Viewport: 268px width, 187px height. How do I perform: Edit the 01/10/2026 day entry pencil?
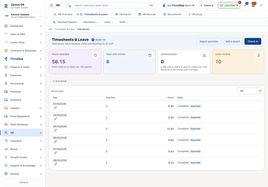pos(55,108)
